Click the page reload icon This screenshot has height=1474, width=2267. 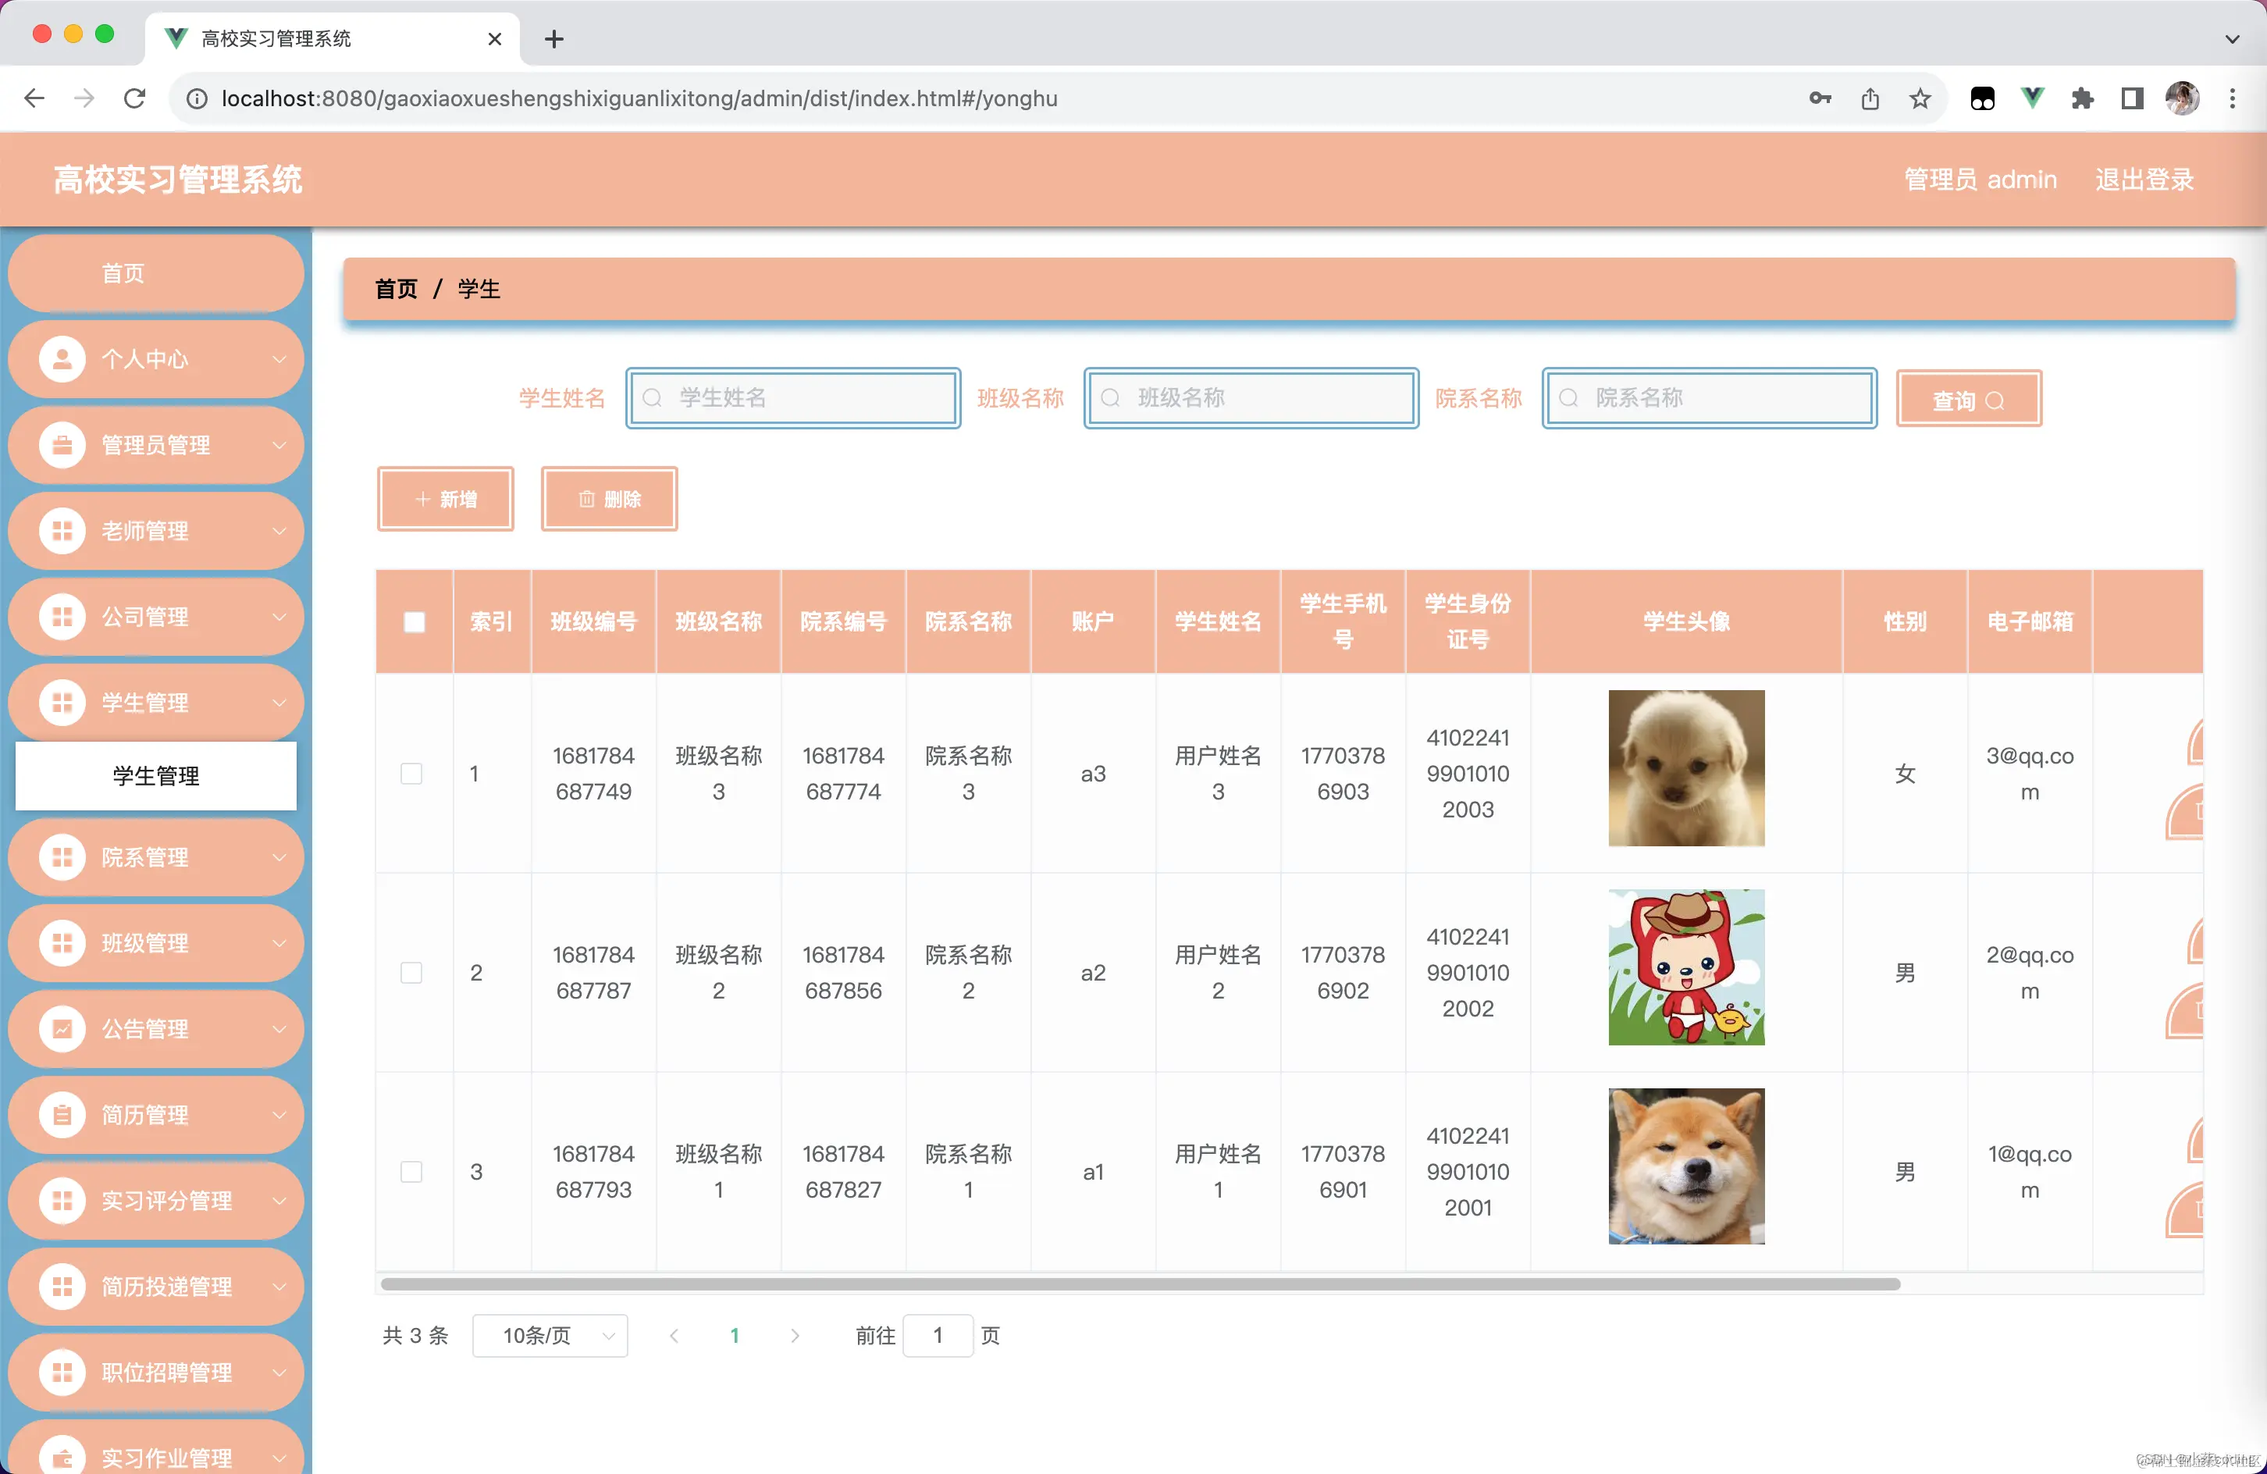[x=134, y=98]
